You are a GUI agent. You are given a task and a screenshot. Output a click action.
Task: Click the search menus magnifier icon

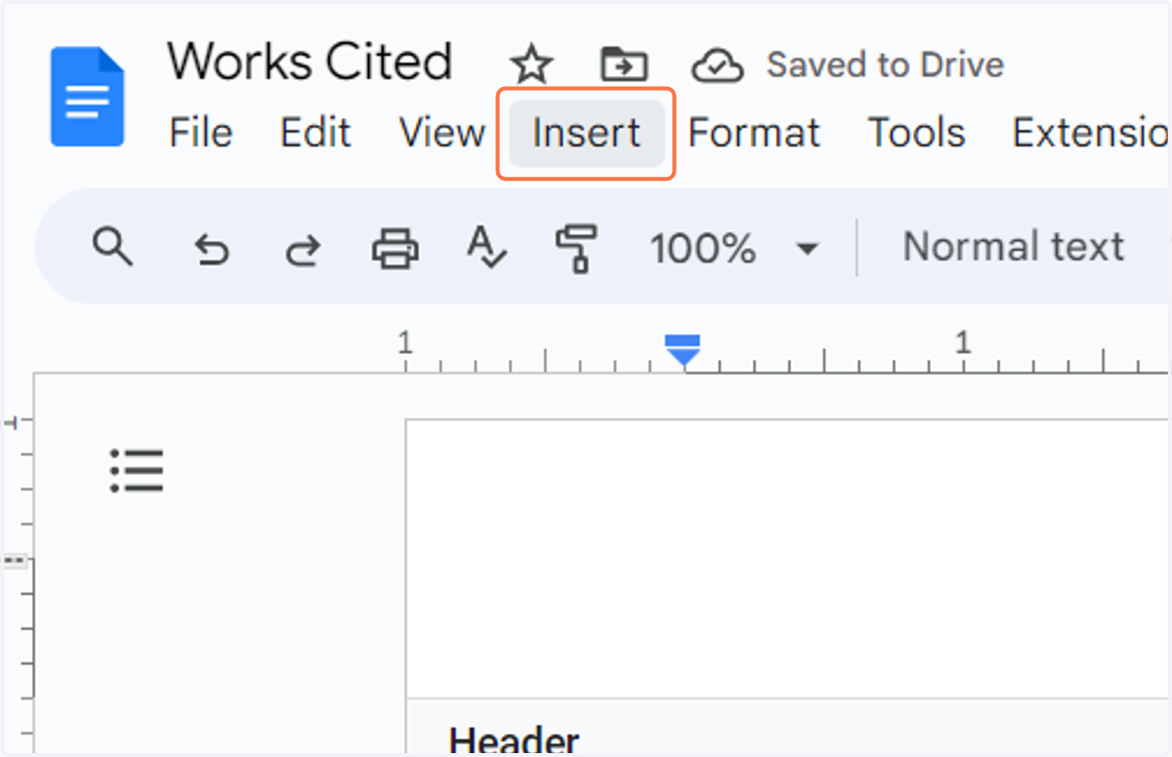click(112, 247)
